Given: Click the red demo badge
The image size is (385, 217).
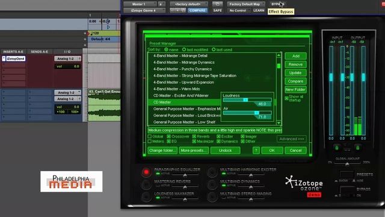Looking at the screenshot, I should tap(314, 195).
